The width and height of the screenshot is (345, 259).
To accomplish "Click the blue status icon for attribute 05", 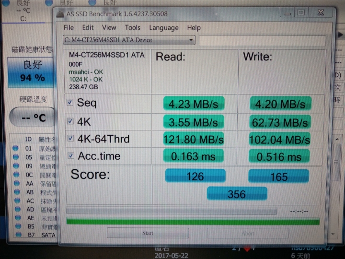I will 16,157.
